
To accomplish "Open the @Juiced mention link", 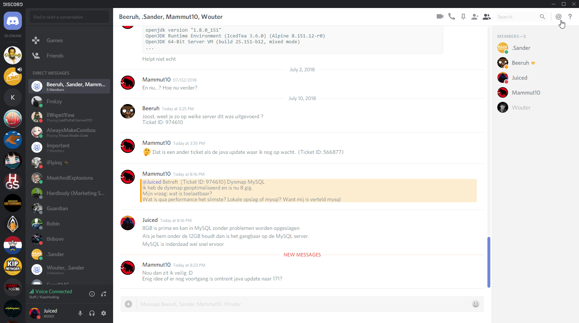I will click(152, 182).
